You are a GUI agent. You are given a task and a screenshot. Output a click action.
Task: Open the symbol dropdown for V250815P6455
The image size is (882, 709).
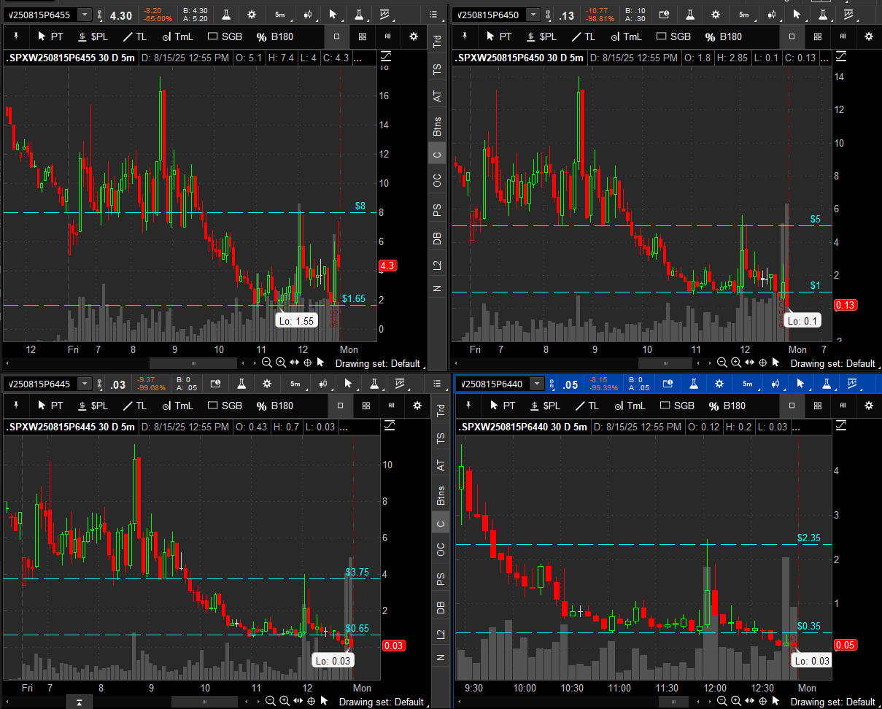[x=85, y=15]
